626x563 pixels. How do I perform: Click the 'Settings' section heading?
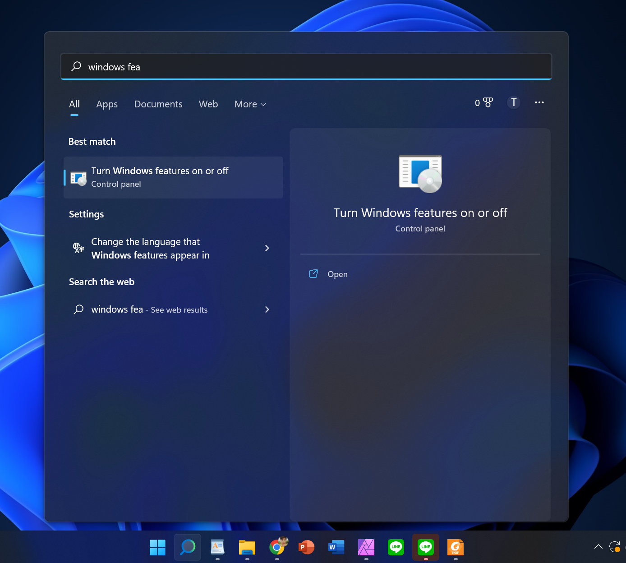86,214
